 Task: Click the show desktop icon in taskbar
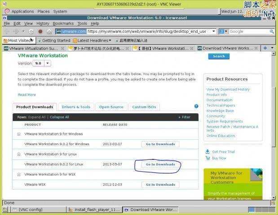pyautogui.click(x=5, y=210)
